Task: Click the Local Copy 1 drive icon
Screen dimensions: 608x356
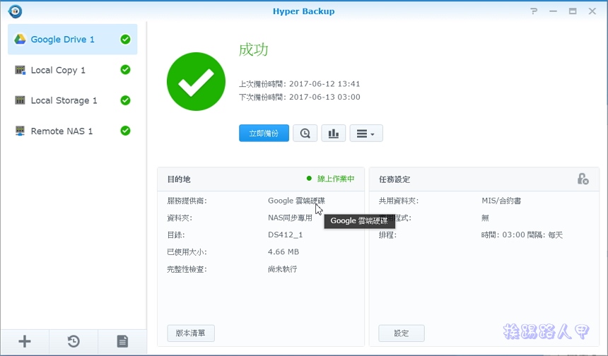Action: pos(20,70)
